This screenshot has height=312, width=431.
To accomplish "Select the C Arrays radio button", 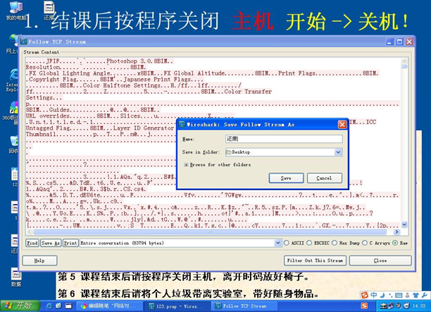I will tap(365, 243).
